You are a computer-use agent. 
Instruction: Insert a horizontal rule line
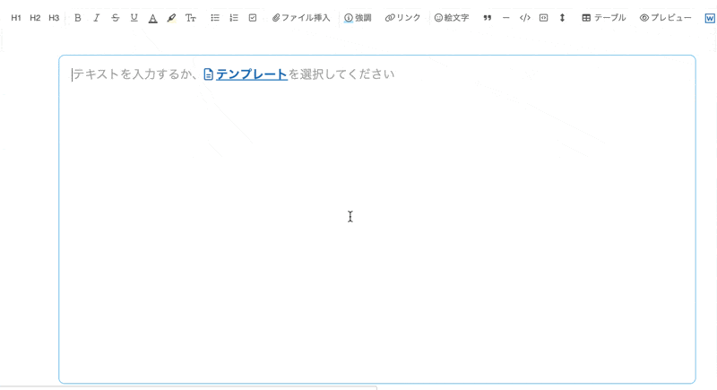coord(505,18)
